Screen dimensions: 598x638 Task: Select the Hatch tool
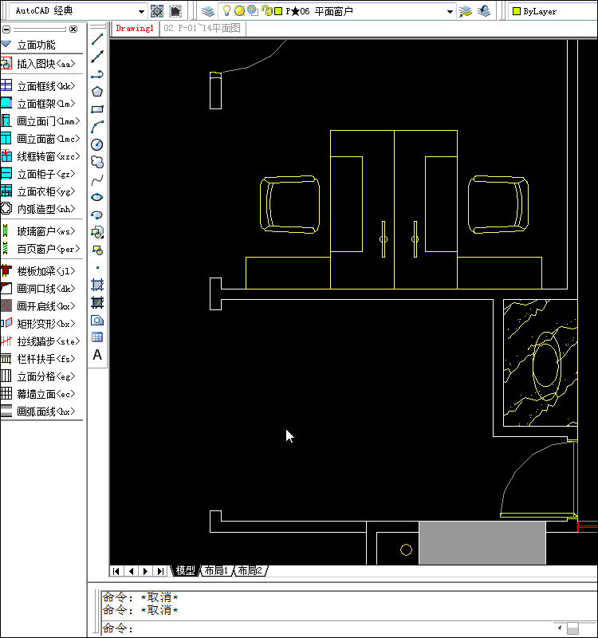click(x=97, y=285)
